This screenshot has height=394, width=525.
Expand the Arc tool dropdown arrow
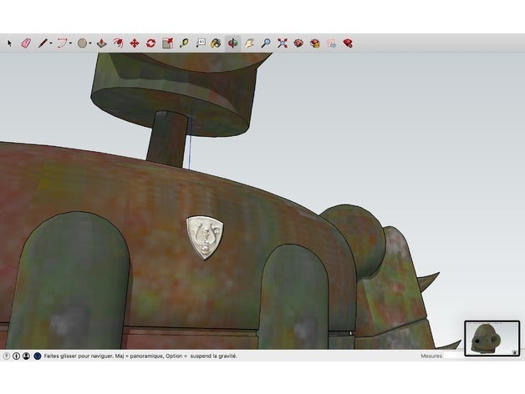click(x=71, y=43)
